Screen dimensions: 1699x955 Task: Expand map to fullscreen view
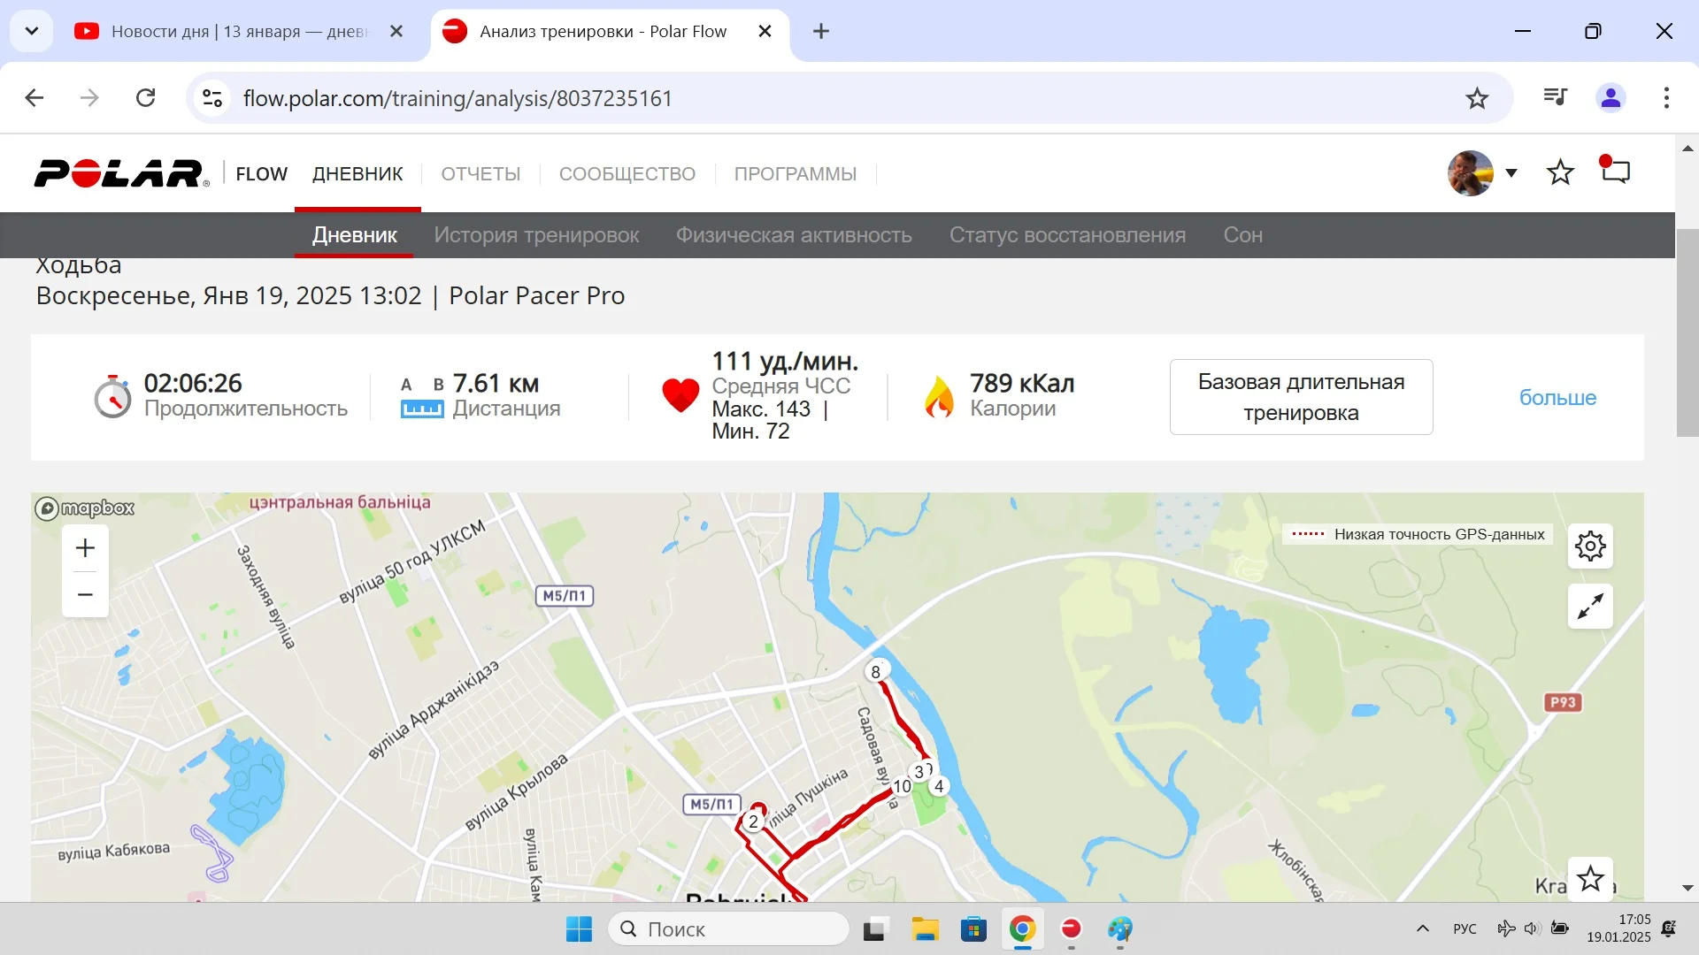[x=1590, y=607]
